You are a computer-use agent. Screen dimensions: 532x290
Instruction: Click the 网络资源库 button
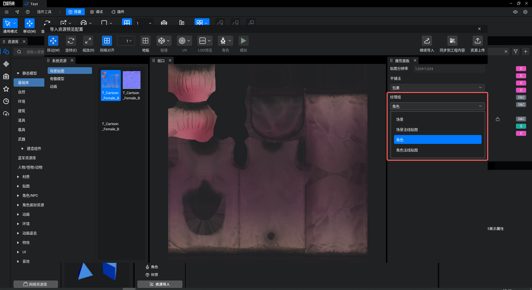[36, 284]
